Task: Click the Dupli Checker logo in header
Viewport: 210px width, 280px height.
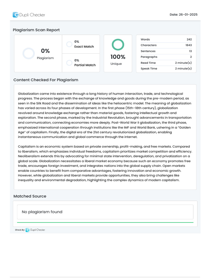Action: [29, 15]
